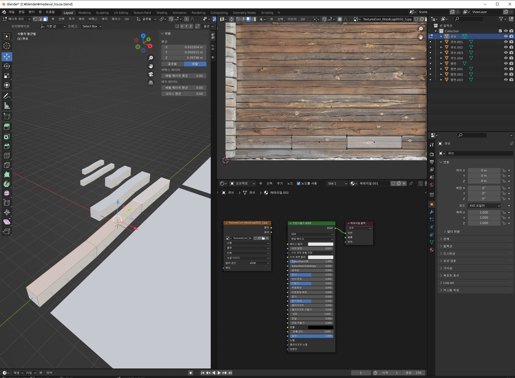Toggle 노드를 사용 checkbox

[x=299, y=183]
